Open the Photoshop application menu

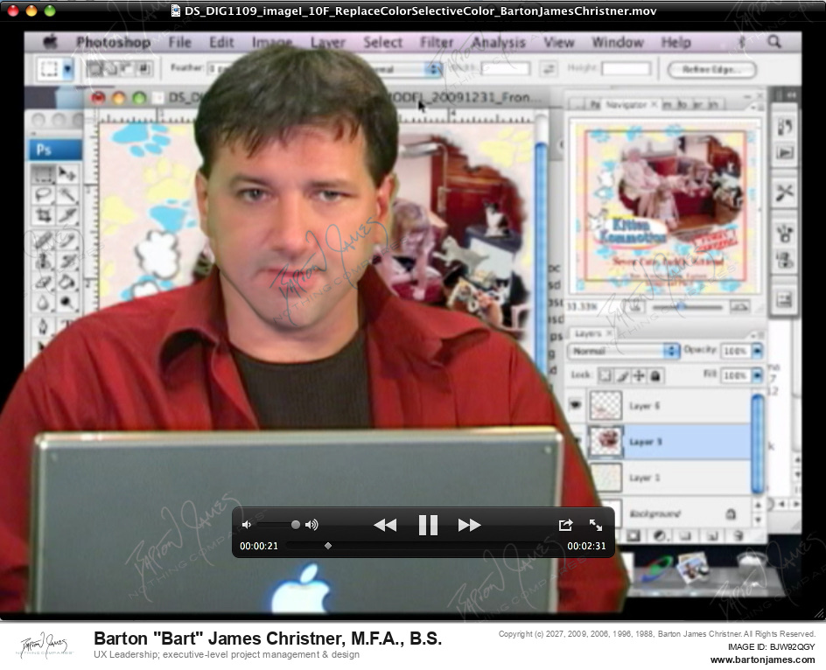pyautogui.click(x=113, y=42)
